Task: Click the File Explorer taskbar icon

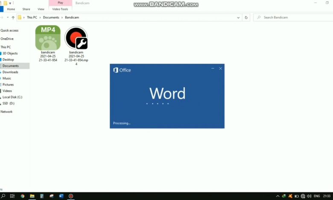Action: tap(32, 196)
